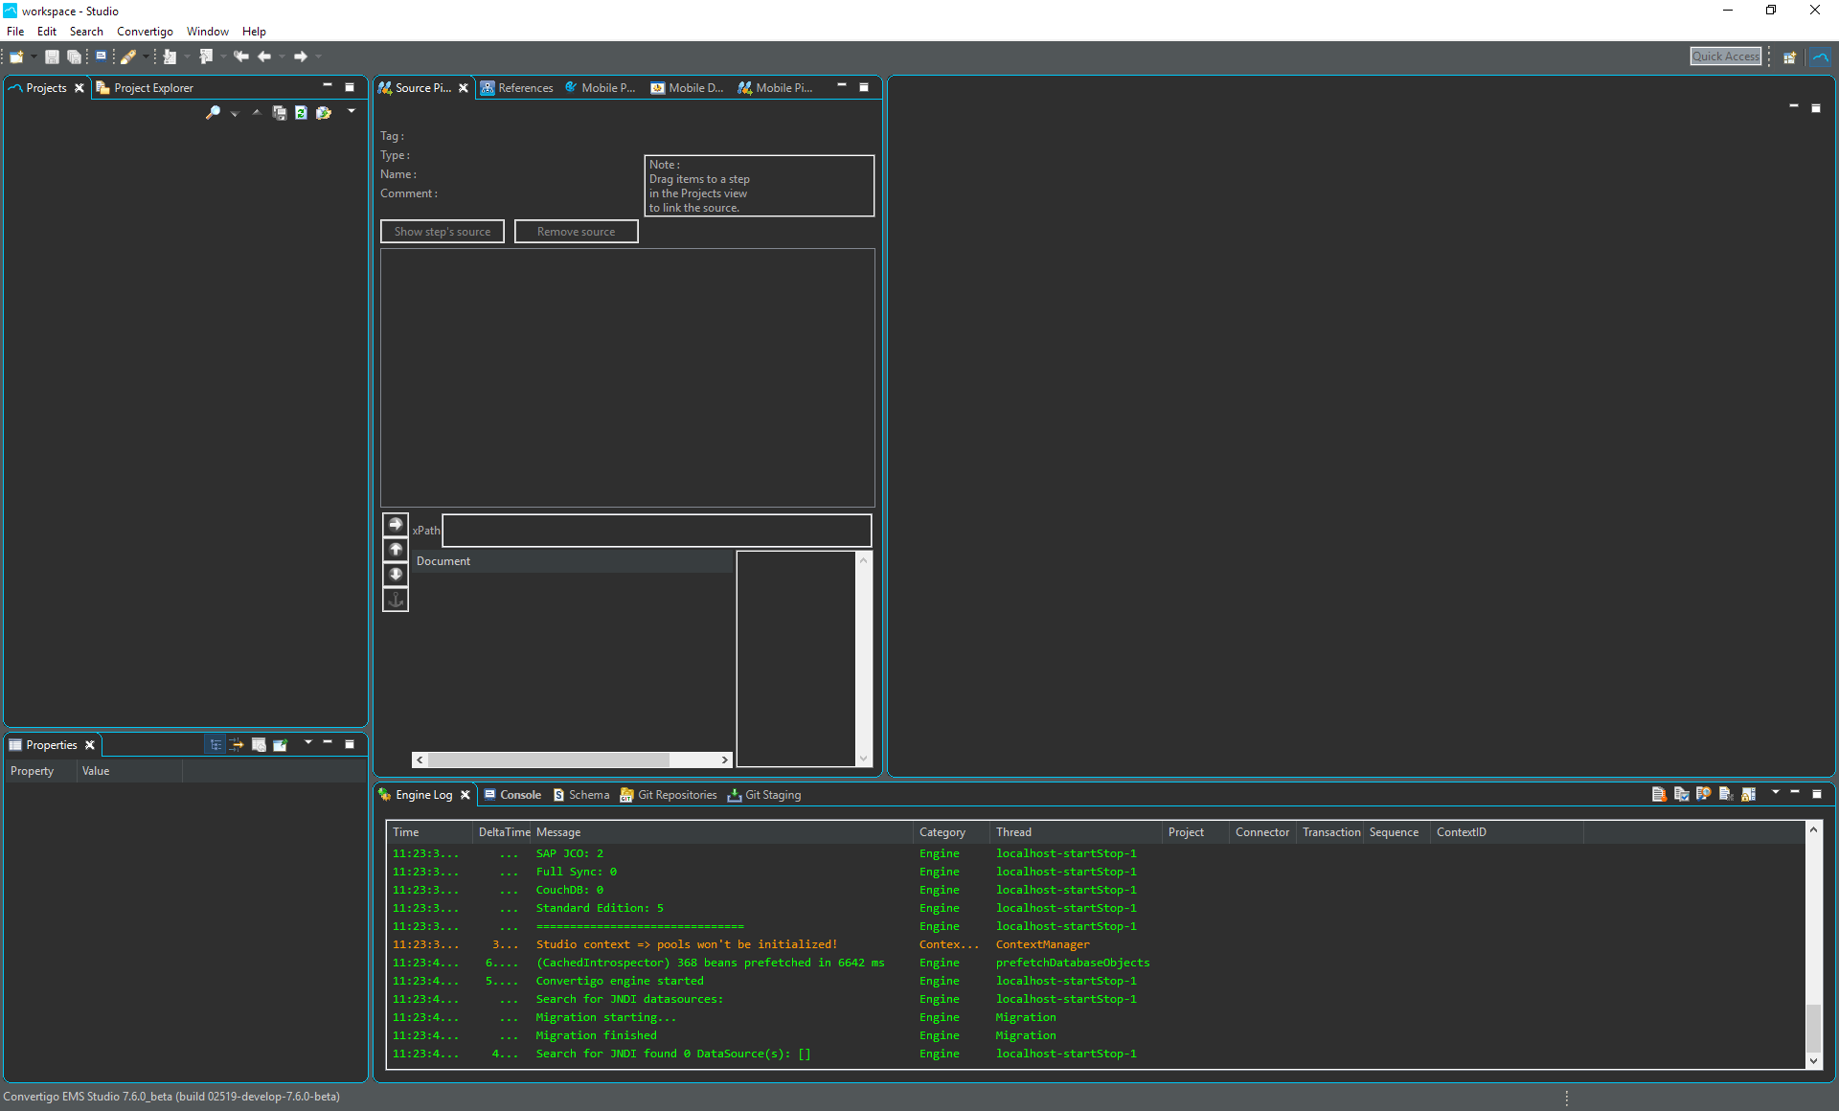
Task: Toggle Show Categories in Properties toolbar
Action: click(x=216, y=744)
